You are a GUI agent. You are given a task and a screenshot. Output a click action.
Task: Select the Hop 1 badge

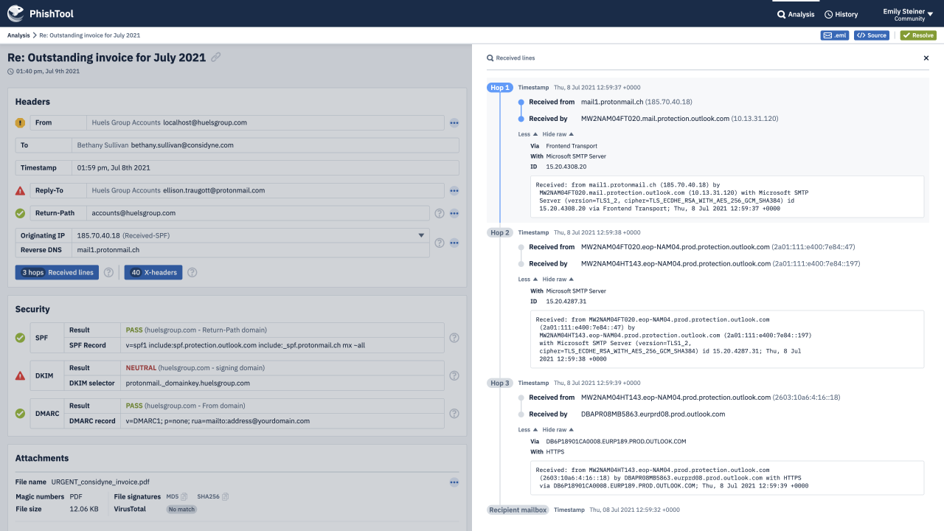[x=500, y=88]
